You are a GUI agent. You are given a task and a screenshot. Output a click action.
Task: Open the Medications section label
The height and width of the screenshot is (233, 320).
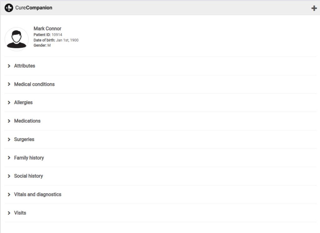(x=27, y=121)
